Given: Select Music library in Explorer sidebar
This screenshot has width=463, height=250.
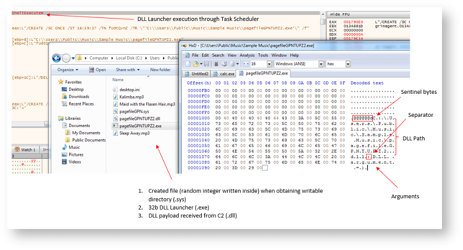Looking at the screenshot, I should coord(71,147).
